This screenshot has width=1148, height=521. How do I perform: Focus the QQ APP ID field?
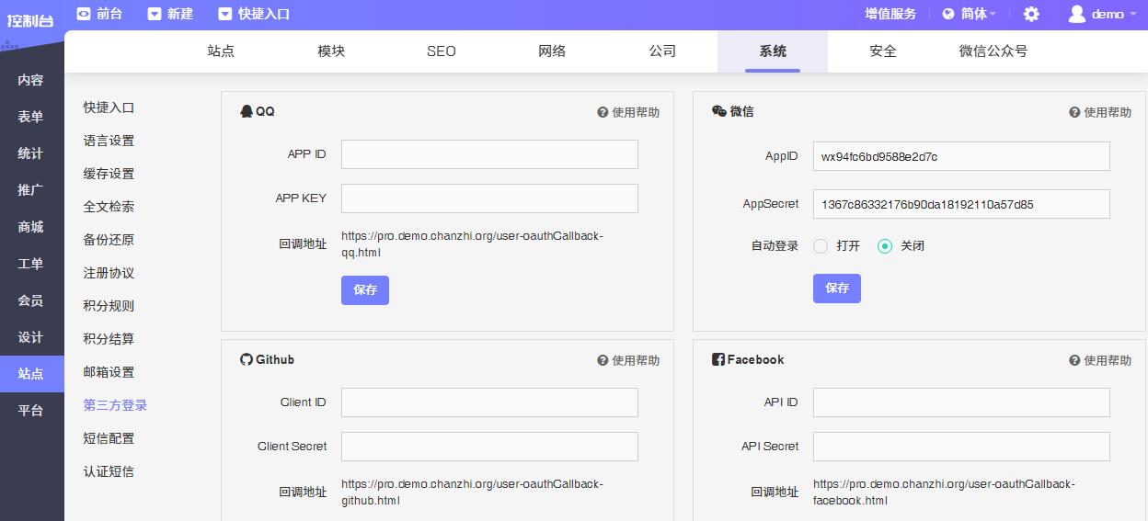point(489,154)
